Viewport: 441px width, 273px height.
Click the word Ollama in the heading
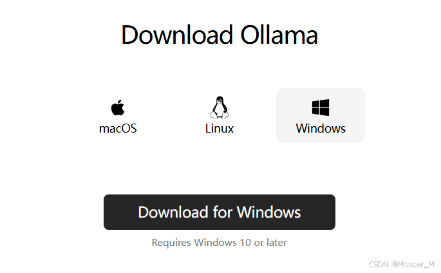coord(279,35)
